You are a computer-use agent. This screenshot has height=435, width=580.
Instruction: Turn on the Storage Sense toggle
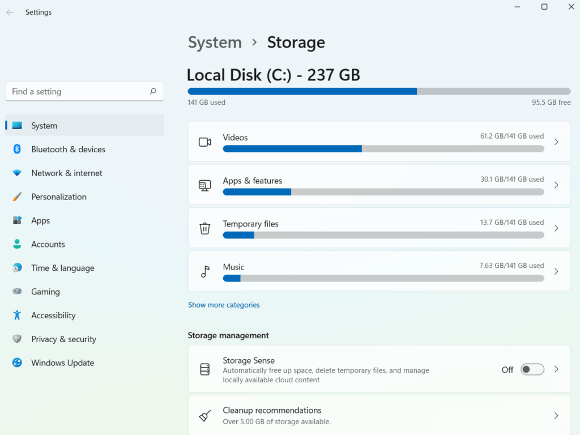(x=532, y=369)
